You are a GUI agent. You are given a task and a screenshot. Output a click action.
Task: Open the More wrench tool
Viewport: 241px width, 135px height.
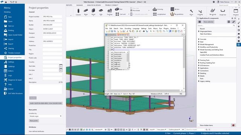pyautogui.click(x=191, y=12)
